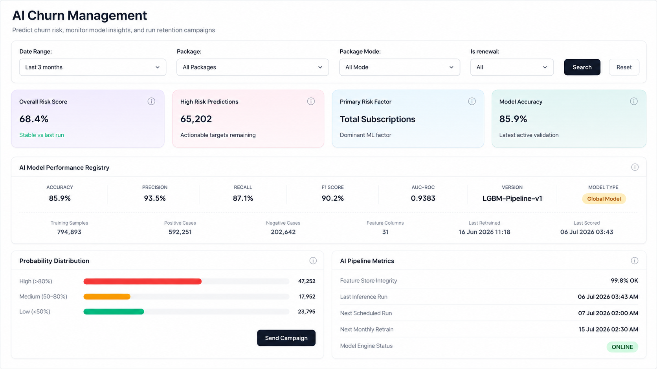Click the Model Engine Status label
Screen dimensions: 657x369
click(366, 346)
